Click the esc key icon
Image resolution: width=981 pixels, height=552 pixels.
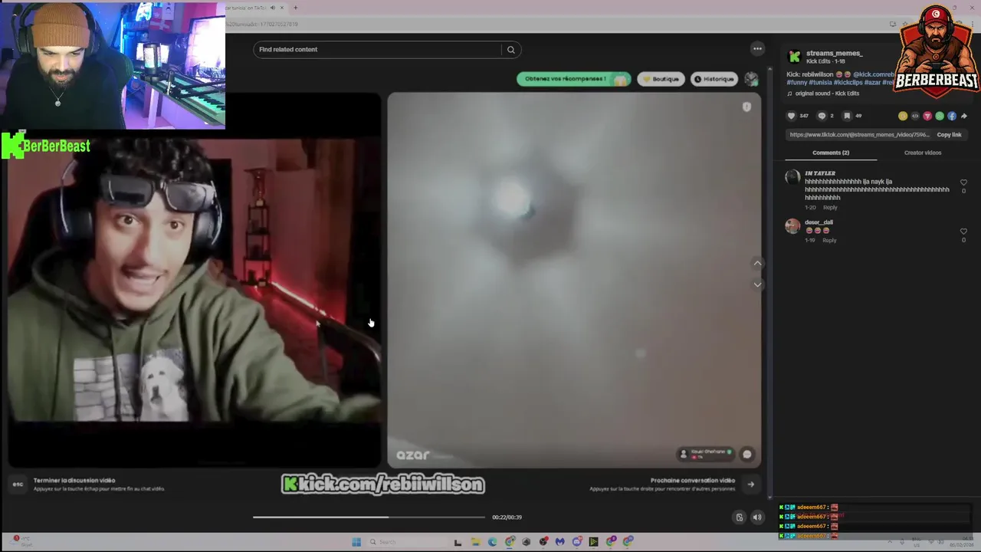click(x=18, y=484)
